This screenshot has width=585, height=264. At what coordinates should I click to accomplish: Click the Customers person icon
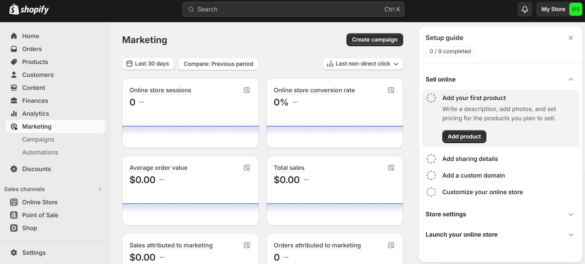tap(14, 75)
